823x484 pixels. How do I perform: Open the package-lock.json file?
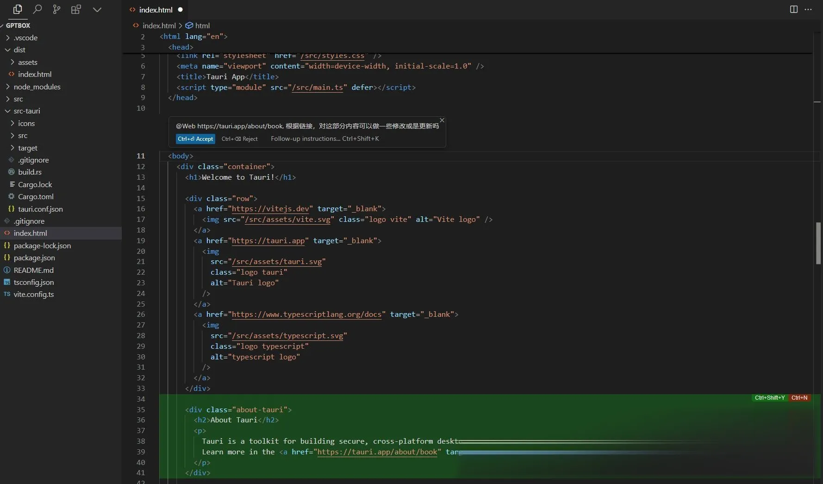point(42,245)
